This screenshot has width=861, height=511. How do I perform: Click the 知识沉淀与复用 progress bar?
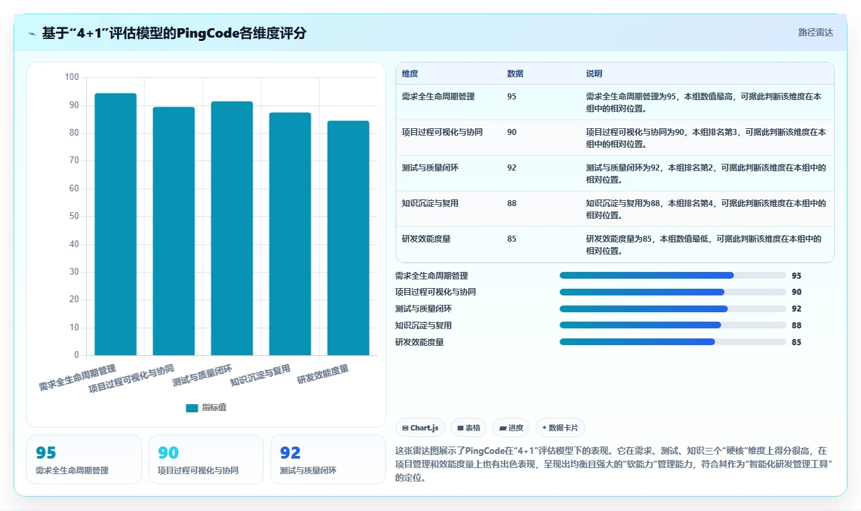(x=673, y=325)
